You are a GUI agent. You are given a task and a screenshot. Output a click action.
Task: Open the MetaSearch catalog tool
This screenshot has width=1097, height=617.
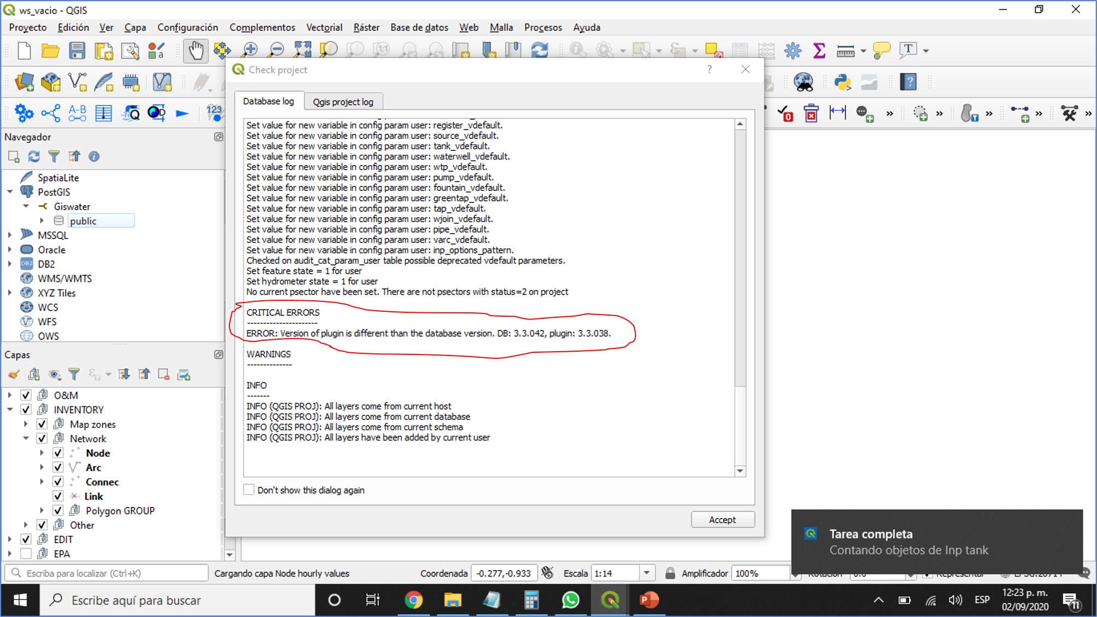803,82
